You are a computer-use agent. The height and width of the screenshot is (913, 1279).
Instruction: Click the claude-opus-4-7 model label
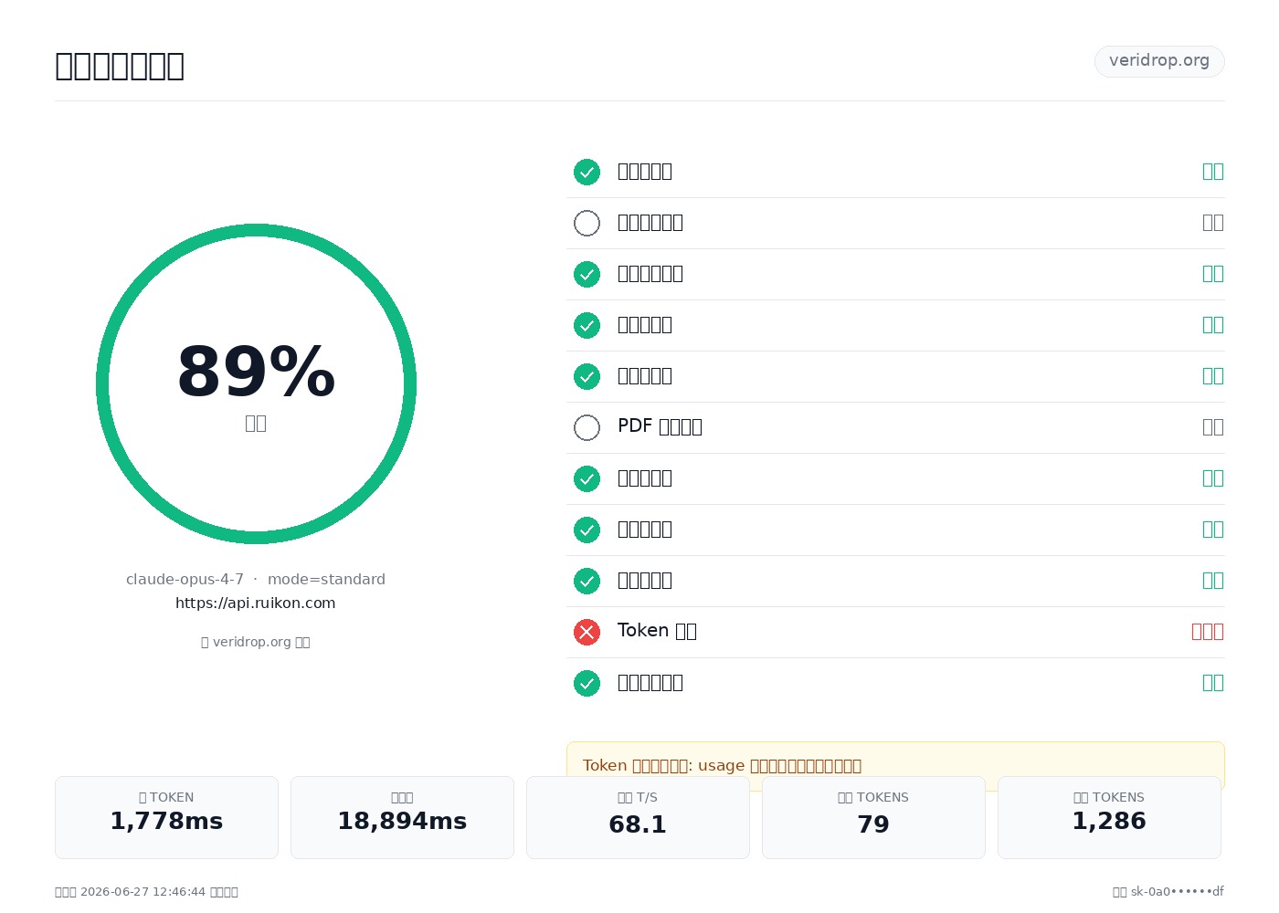185,579
